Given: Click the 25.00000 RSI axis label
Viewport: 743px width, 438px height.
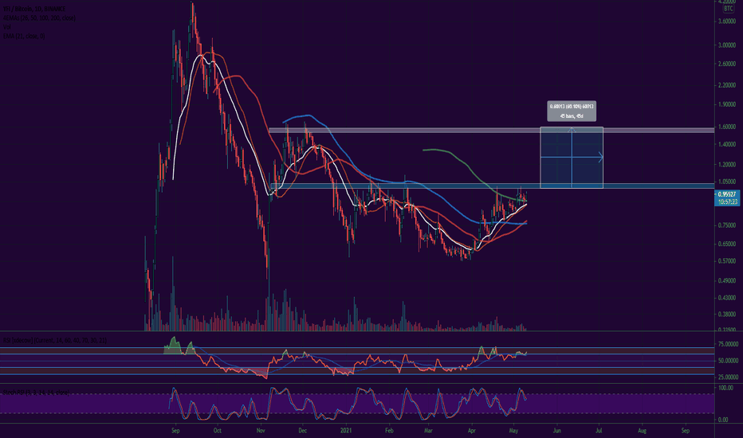Looking at the screenshot, I should (x=729, y=377).
